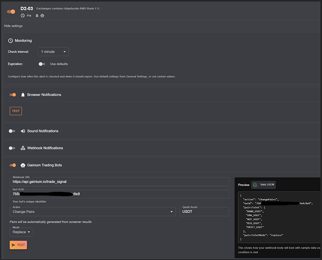
Task: Click the Browser Notifications bell icon
Action: point(23,95)
